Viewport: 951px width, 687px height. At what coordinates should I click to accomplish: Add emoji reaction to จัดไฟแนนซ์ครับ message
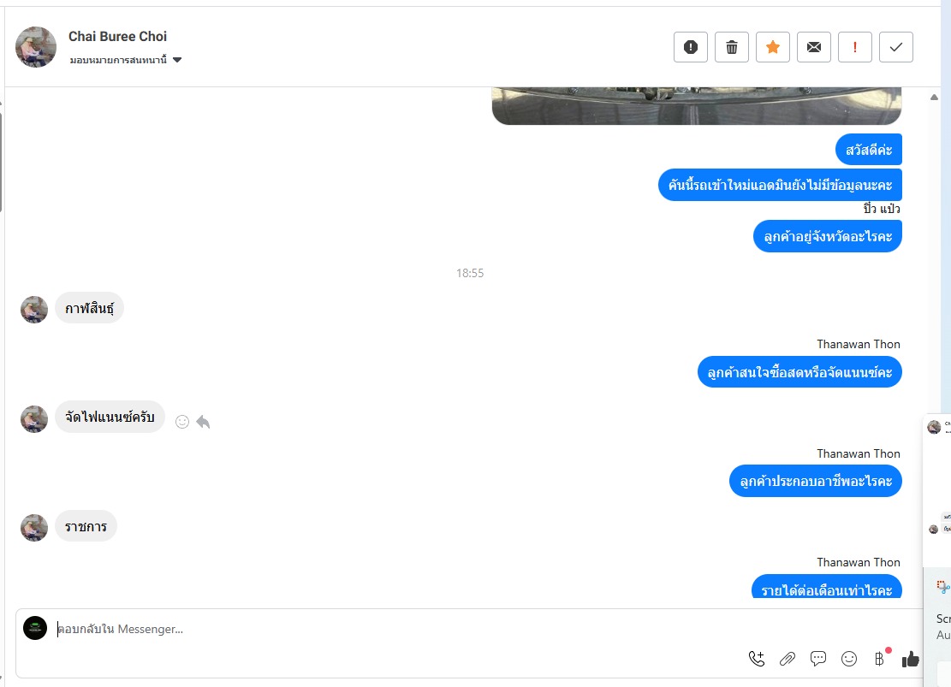coord(182,422)
